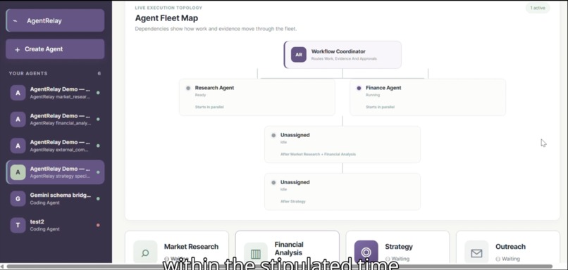Click the Research Agent status dot
Image resolution: width=568 pixels, height=270 pixels.
[188, 88]
